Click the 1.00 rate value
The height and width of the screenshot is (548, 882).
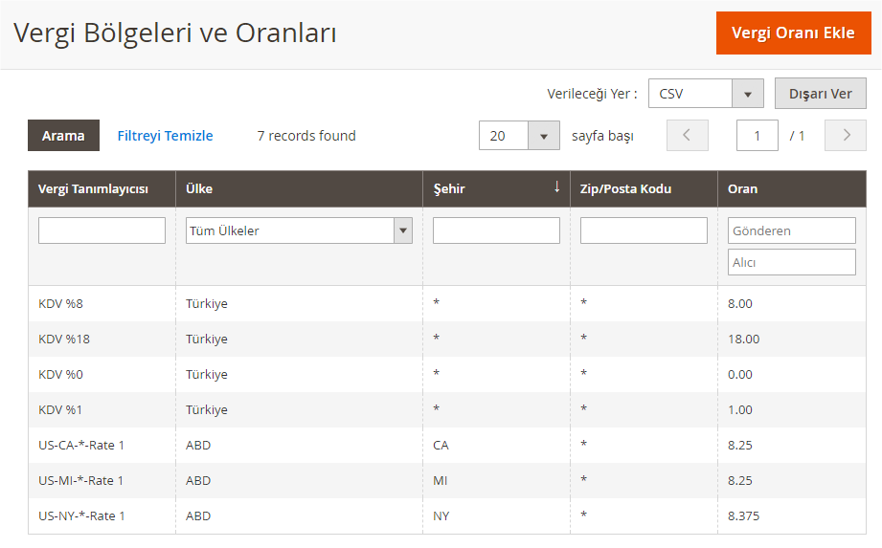coord(740,410)
